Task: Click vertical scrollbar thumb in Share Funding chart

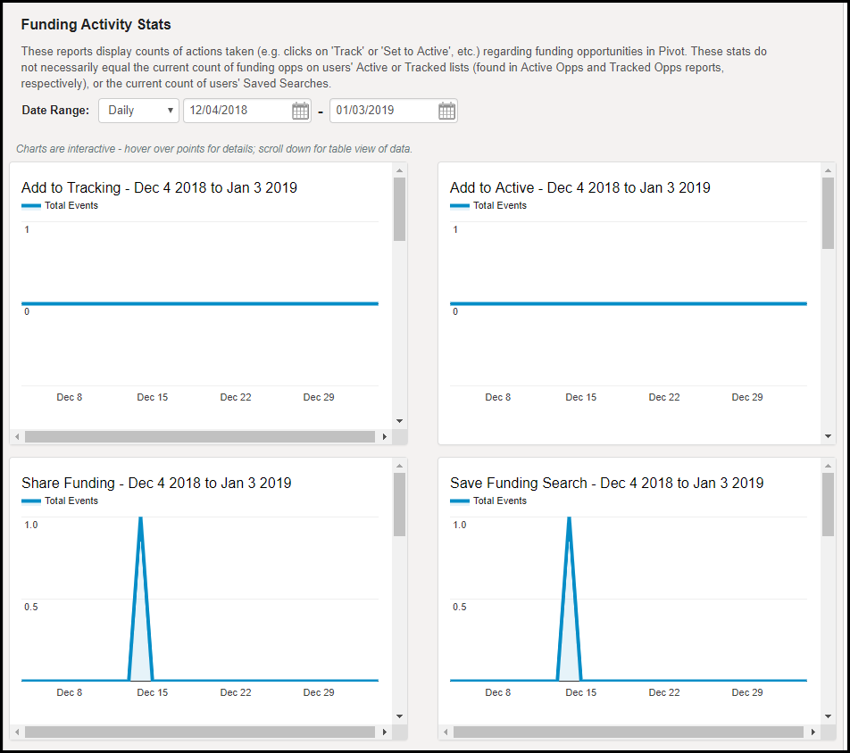Action: pos(399,504)
